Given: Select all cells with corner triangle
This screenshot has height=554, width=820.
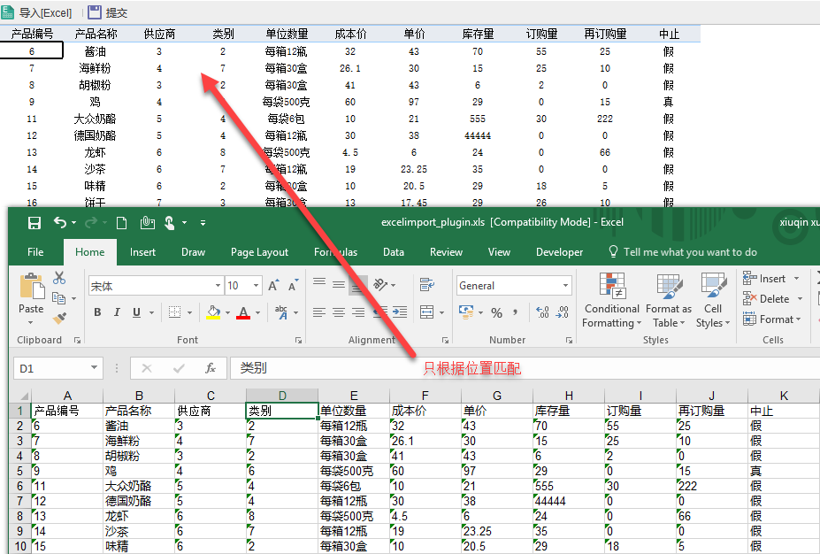Looking at the screenshot, I should (x=24, y=396).
